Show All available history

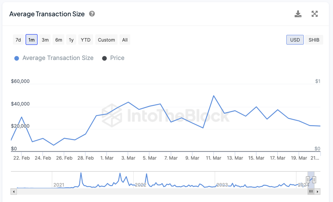click(125, 40)
